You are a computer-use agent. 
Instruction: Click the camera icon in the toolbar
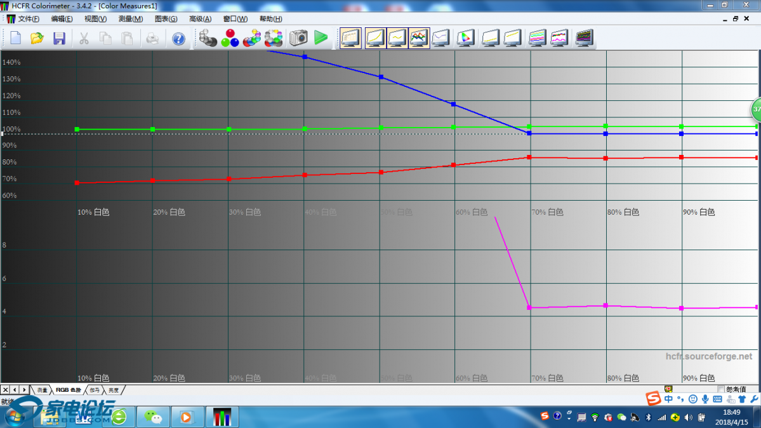(x=298, y=38)
